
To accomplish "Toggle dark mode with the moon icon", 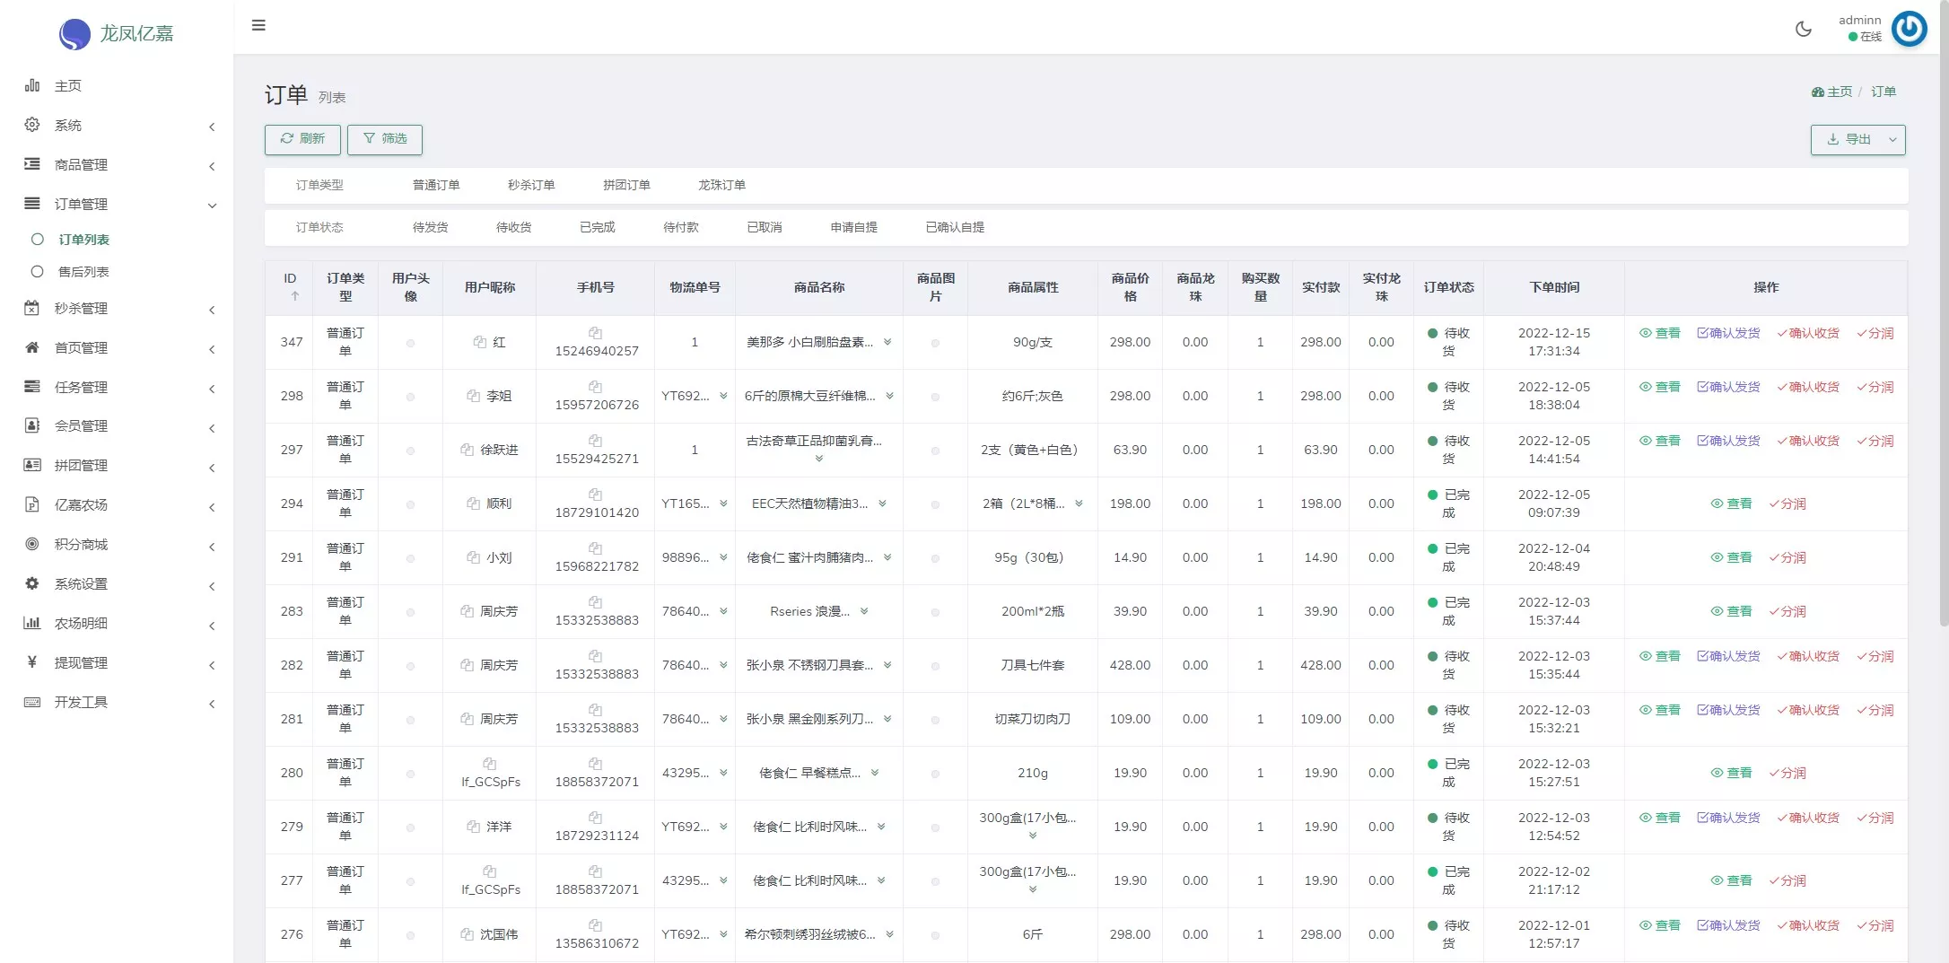I will 1803,29.
